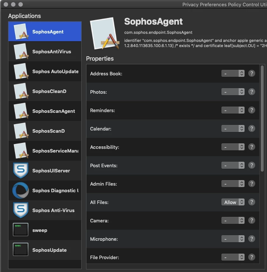Click the window close button
Screen dimensions: 267x272
pos(6,4)
